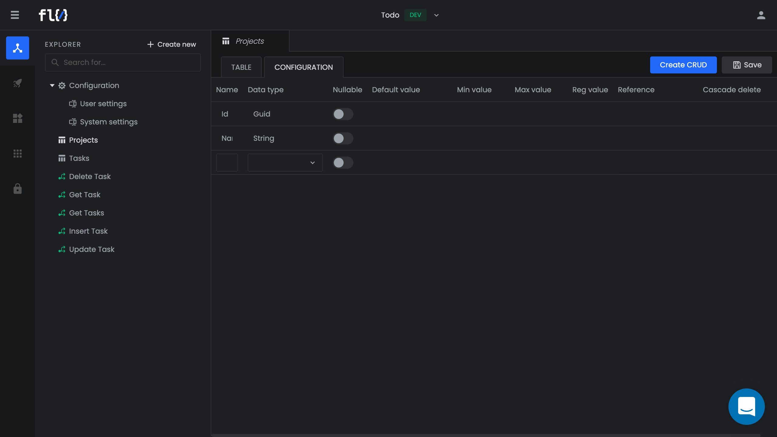This screenshot has width=777, height=437.
Task: Toggle Nullable for the Id row
Action: pos(343,114)
